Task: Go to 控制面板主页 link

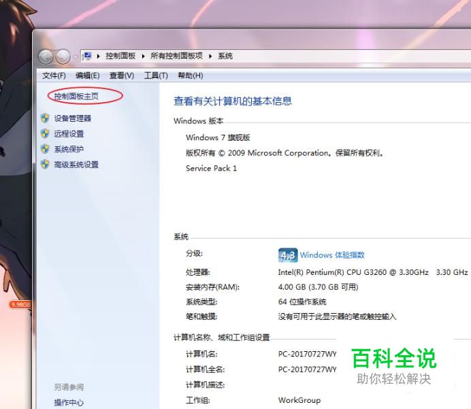Action: 76,96
